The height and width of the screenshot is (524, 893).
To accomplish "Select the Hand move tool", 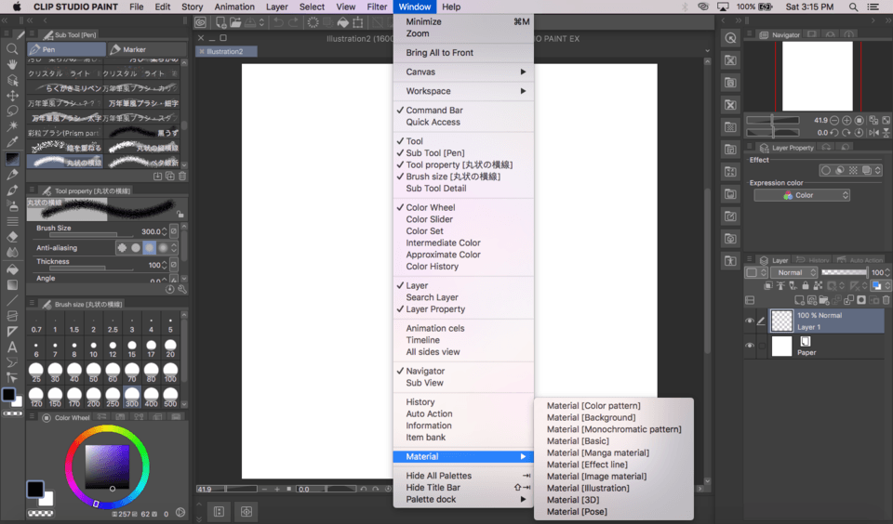I will pos(12,65).
